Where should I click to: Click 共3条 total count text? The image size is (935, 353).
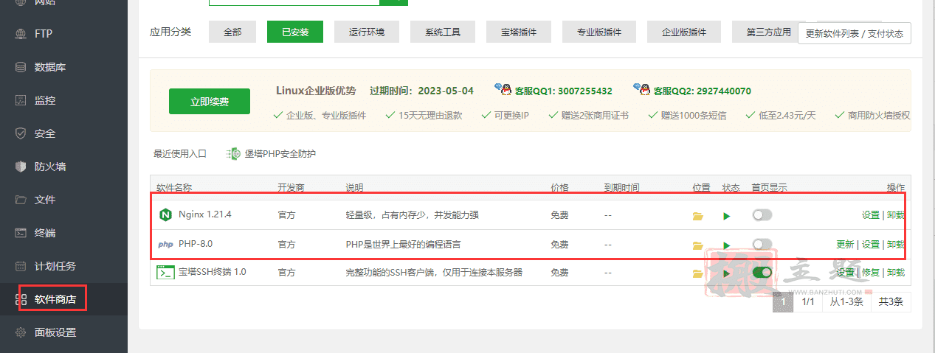pos(891,301)
